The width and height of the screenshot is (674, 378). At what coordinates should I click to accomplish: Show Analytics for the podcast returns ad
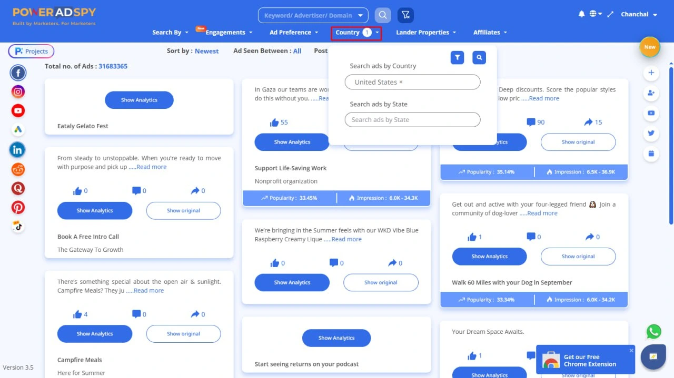336,338
